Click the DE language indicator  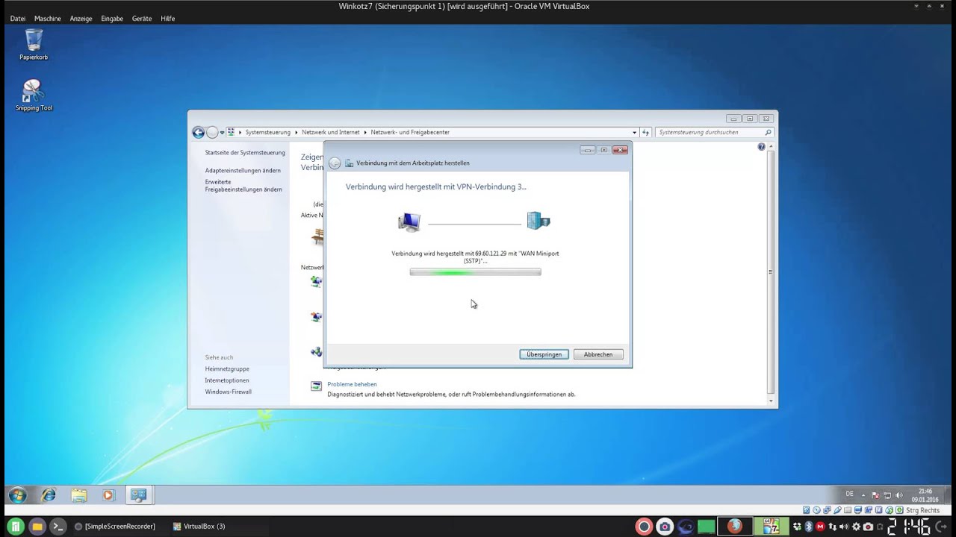(849, 494)
